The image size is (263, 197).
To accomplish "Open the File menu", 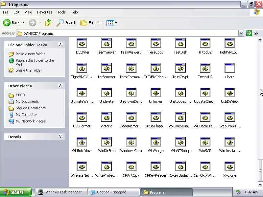I will [6, 12].
